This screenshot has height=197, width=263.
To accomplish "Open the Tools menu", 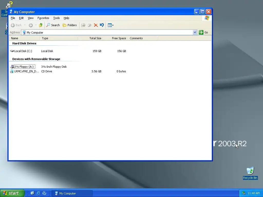I will click(56, 18).
